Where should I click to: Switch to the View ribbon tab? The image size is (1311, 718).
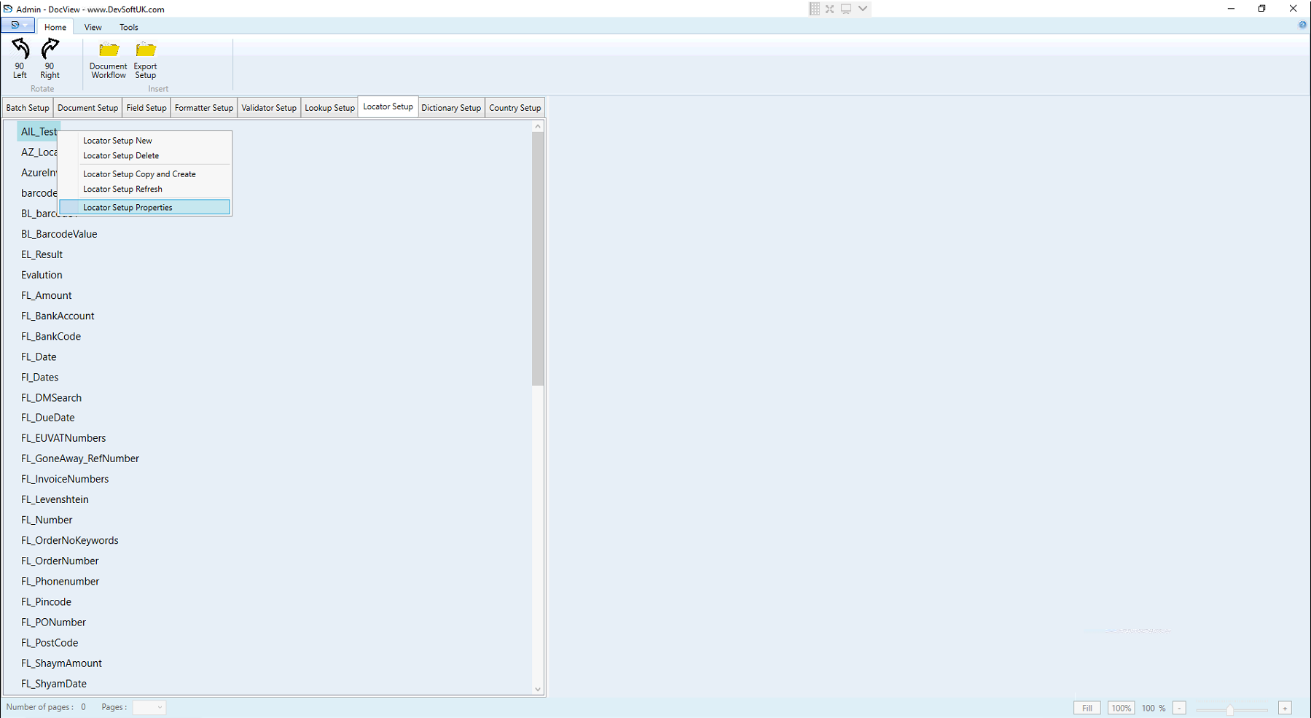[93, 27]
